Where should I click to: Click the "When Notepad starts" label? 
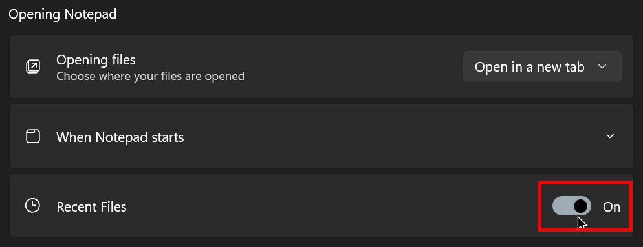[x=120, y=137]
